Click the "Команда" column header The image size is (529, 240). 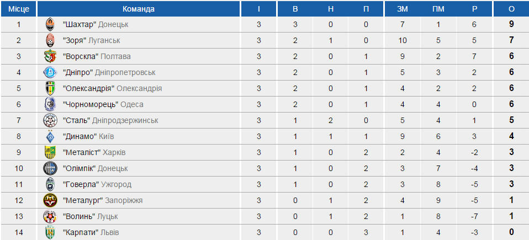click(139, 9)
